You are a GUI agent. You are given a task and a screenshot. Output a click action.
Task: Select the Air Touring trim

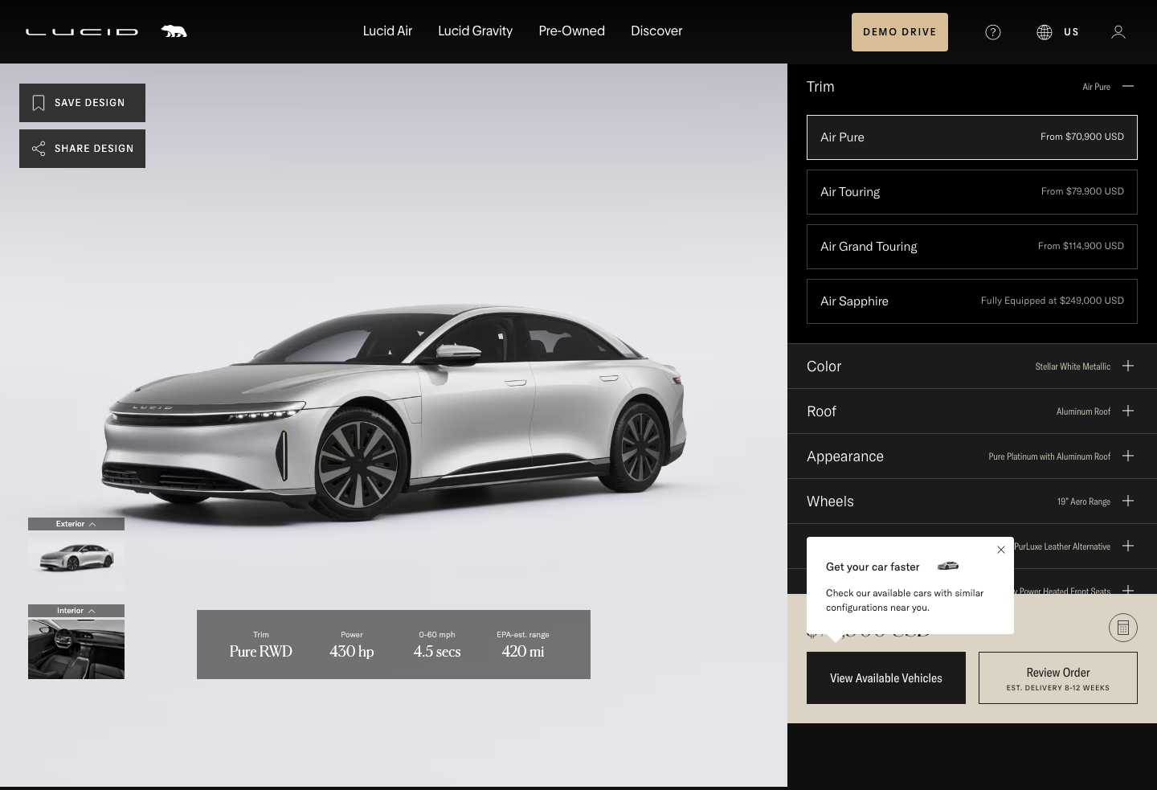[972, 192]
